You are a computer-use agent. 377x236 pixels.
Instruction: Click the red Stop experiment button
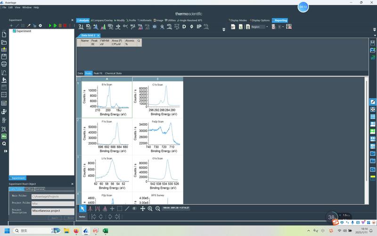pos(65,25)
